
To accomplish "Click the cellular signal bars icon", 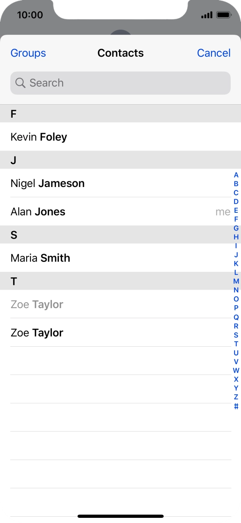I will click(207, 15).
